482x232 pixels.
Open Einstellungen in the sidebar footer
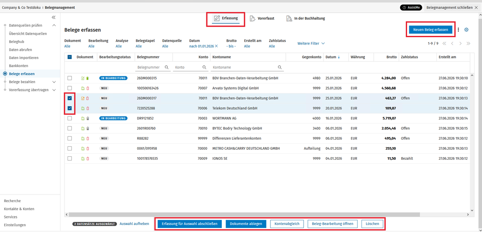(15, 225)
